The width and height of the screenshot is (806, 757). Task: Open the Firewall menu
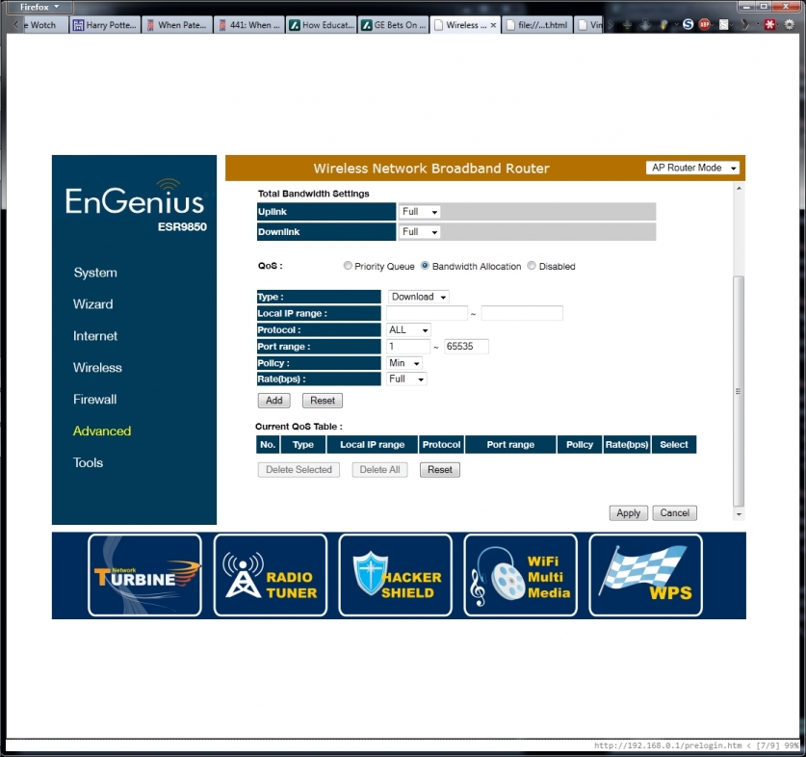click(95, 399)
